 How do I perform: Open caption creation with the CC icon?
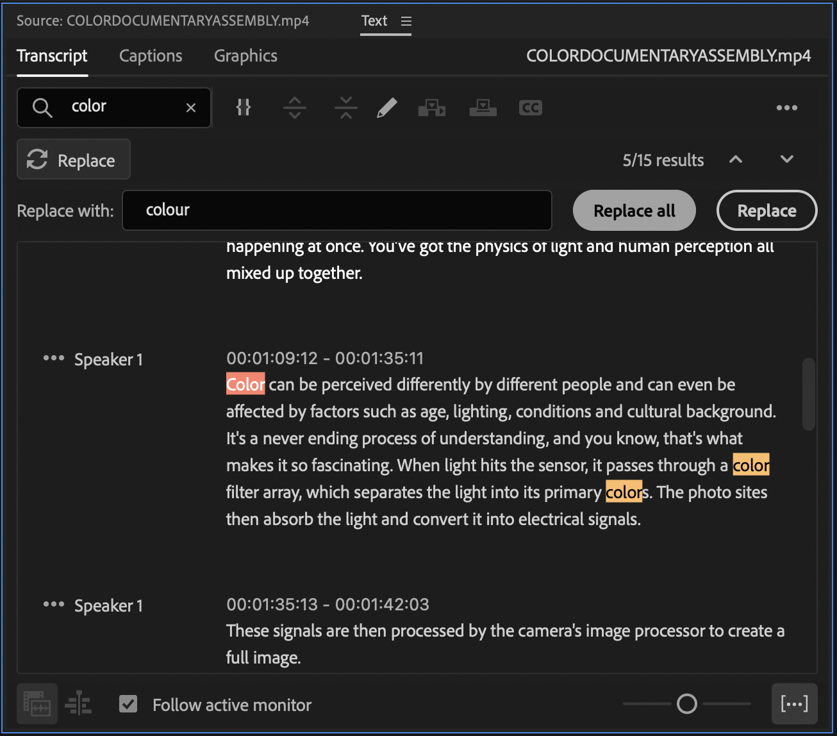[x=530, y=107]
